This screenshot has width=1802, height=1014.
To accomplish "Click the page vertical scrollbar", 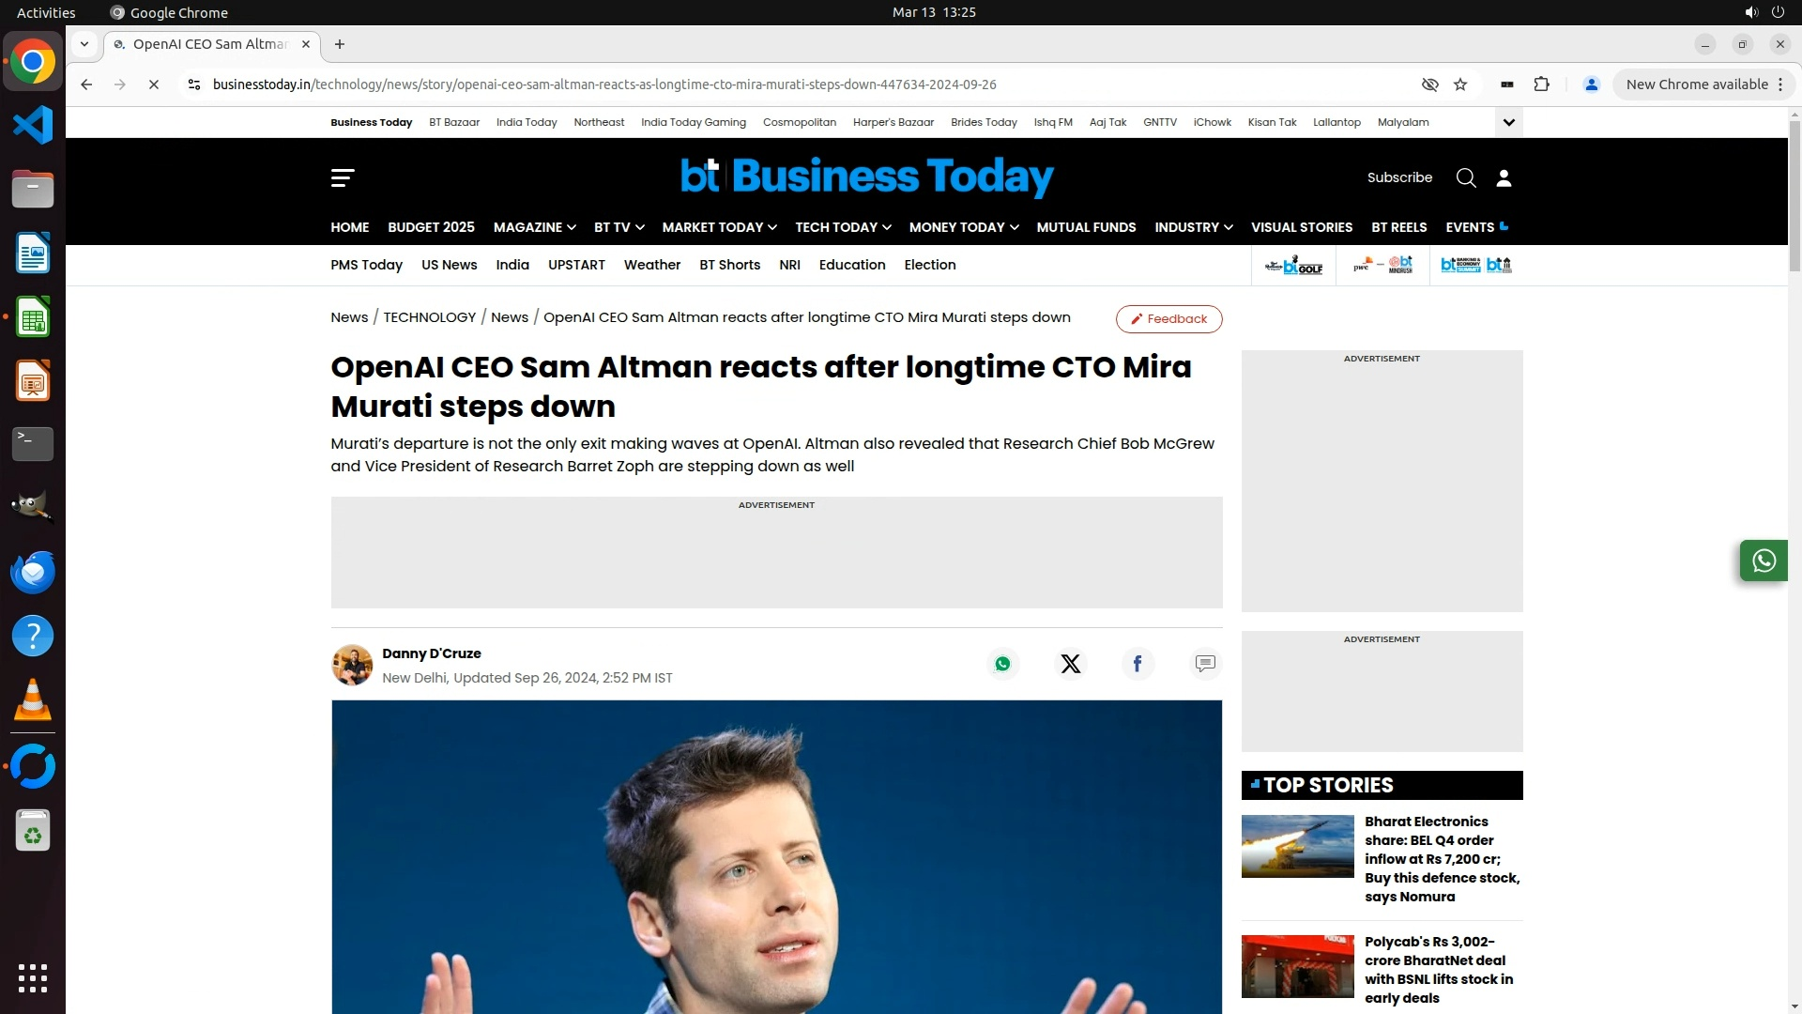I will point(1794,195).
